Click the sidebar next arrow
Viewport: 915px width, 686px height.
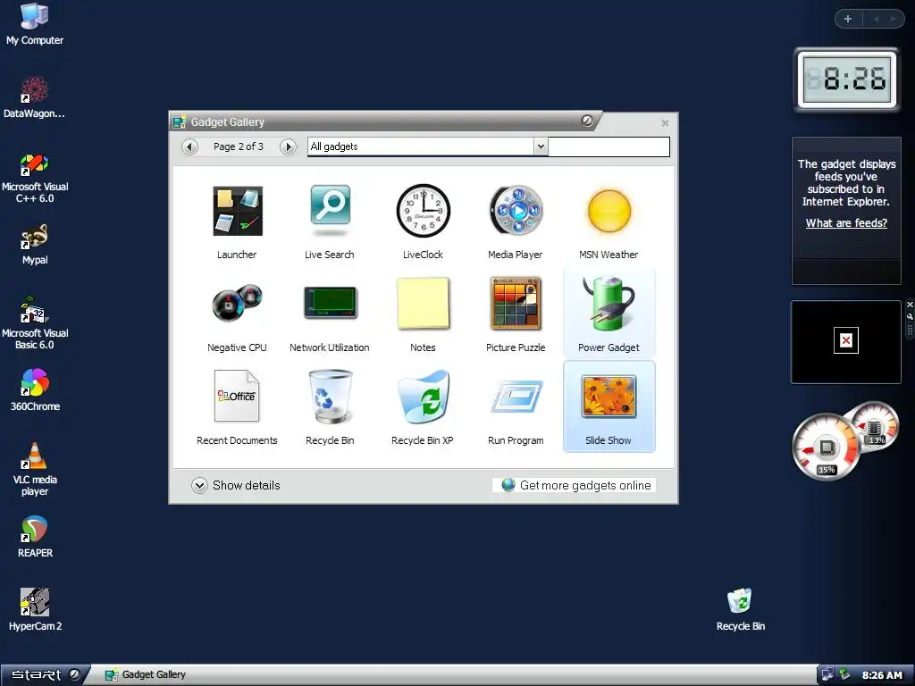pos(893,19)
